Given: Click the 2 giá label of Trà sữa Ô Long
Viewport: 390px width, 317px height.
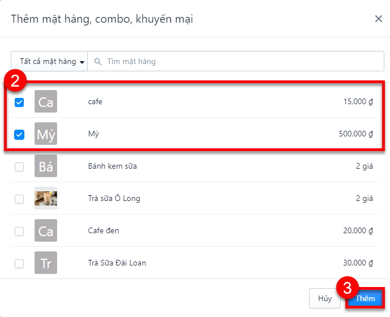Looking at the screenshot, I should click(364, 198).
